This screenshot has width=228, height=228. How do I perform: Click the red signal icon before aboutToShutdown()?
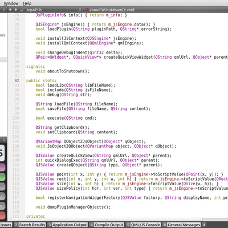point(87,10)
